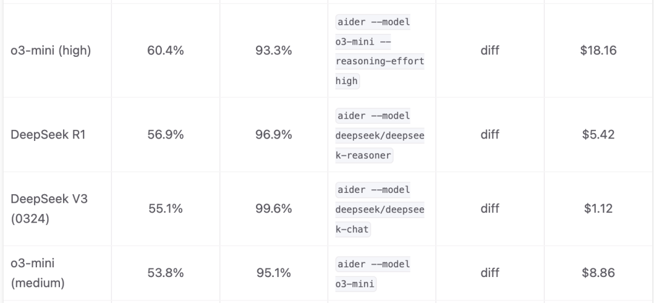The width and height of the screenshot is (654, 303).
Task: Select the 53.8% score cell
Action: (165, 273)
